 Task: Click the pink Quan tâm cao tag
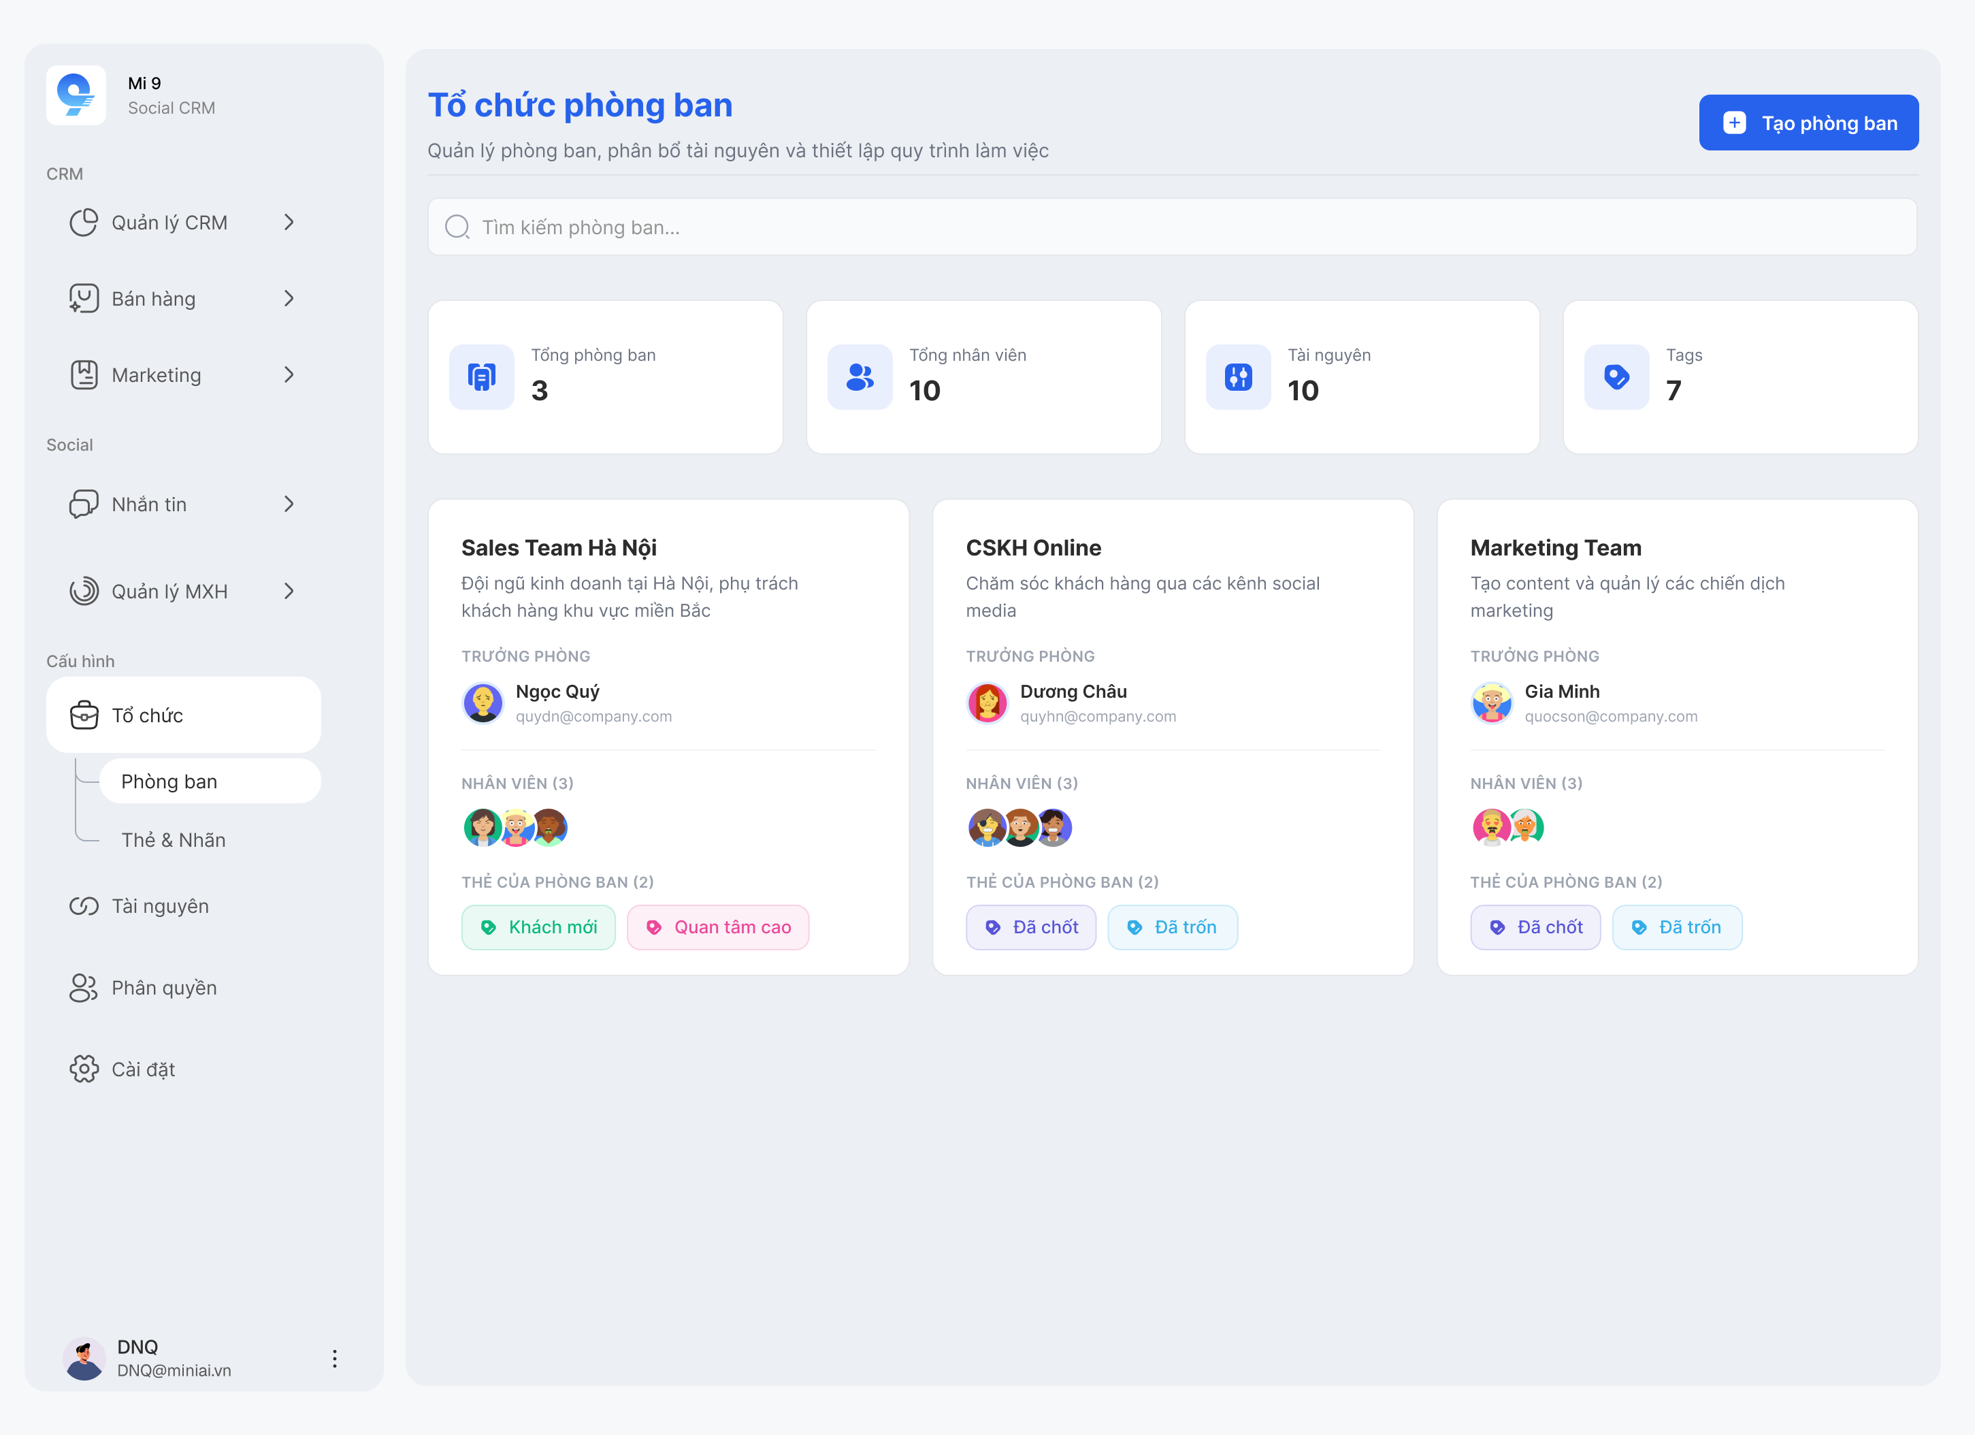(x=717, y=927)
